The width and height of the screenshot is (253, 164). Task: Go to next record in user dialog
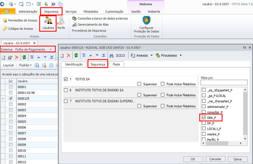click(x=97, y=55)
